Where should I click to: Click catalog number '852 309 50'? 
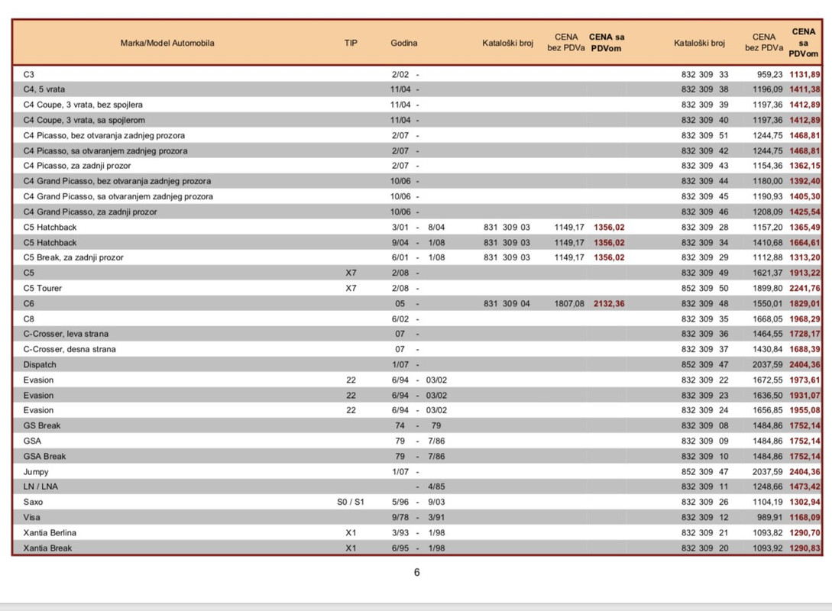point(704,288)
